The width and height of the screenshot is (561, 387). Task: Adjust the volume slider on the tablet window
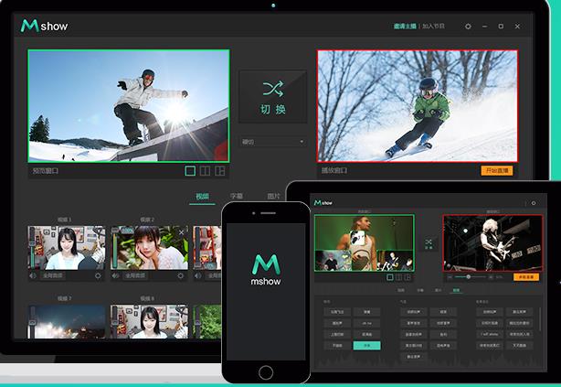(469, 276)
